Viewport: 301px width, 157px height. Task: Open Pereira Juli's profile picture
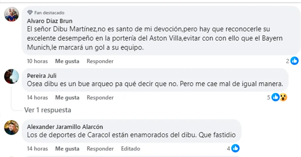(x=11, y=76)
